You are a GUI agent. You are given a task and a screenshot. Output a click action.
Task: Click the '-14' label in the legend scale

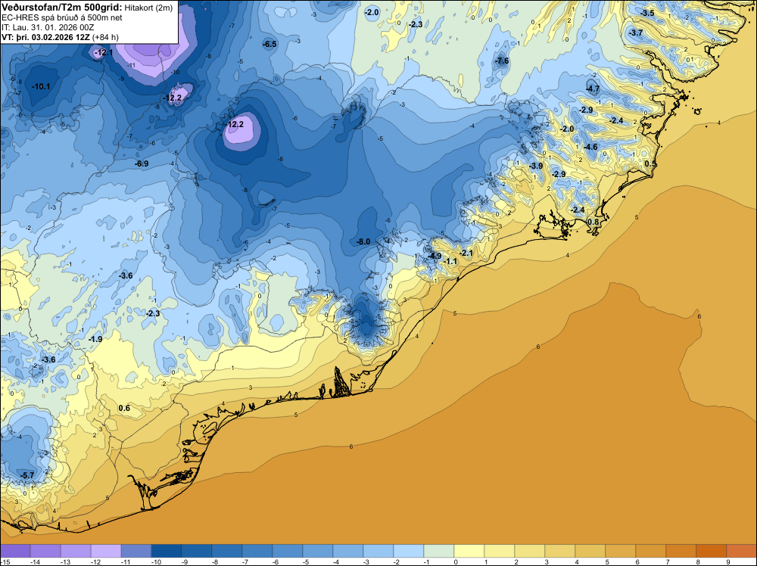(x=34, y=561)
